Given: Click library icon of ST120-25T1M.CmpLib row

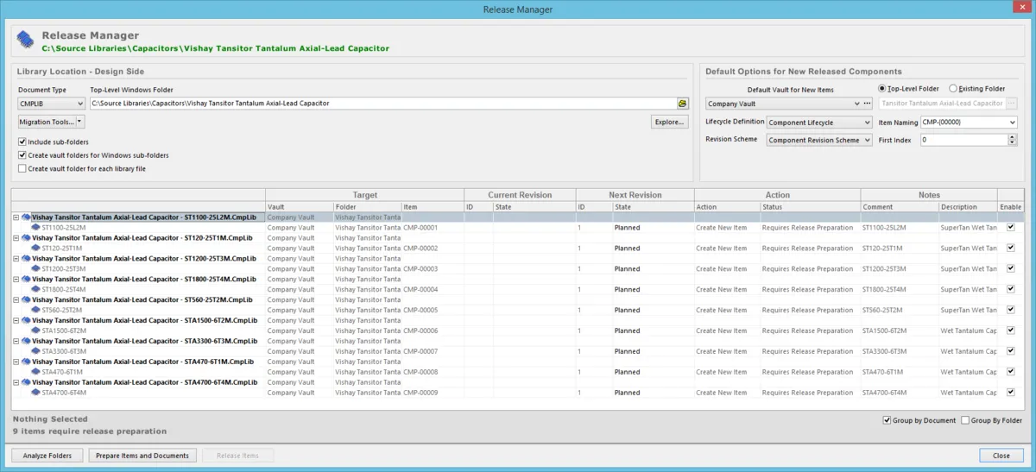Looking at the screenshot, I should pyautogui.click(x=26, y=238).
